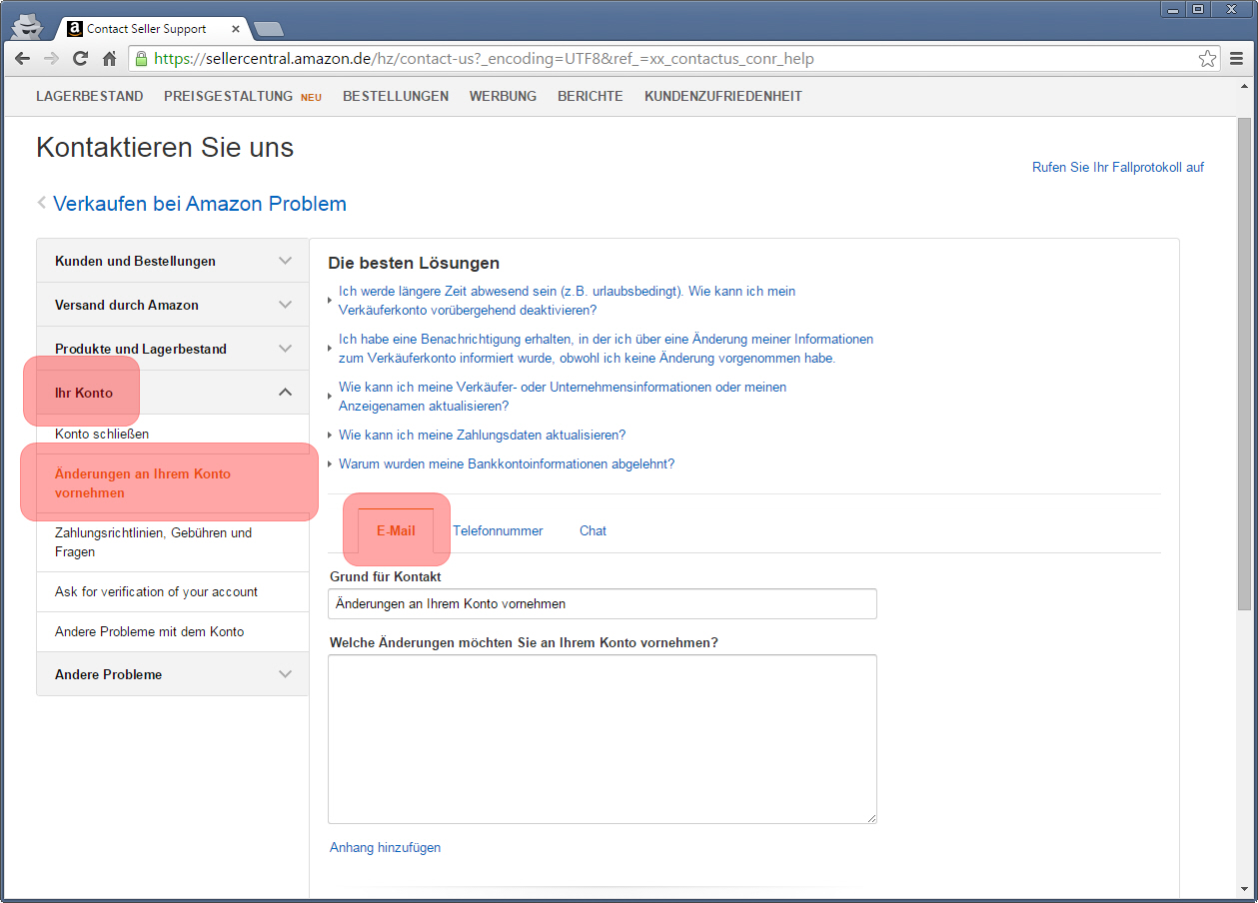This screenshot has height=903, width=1258.
Task: Click the back chevron beside Verkaufen bei Amazon Problem
Action: [42, 203]
